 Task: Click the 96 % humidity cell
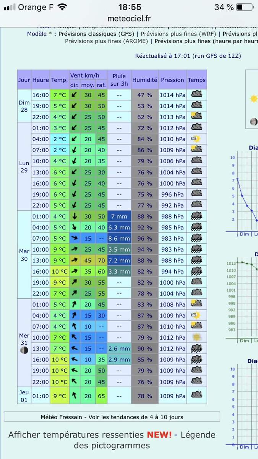coord(144,238)
